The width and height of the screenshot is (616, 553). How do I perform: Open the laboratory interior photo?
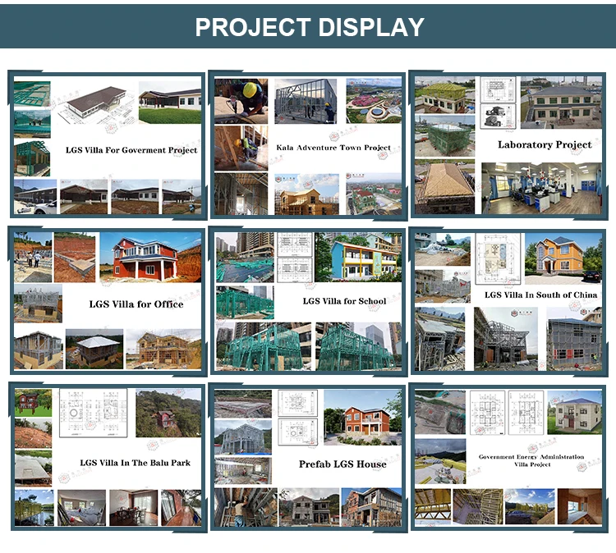541,189
